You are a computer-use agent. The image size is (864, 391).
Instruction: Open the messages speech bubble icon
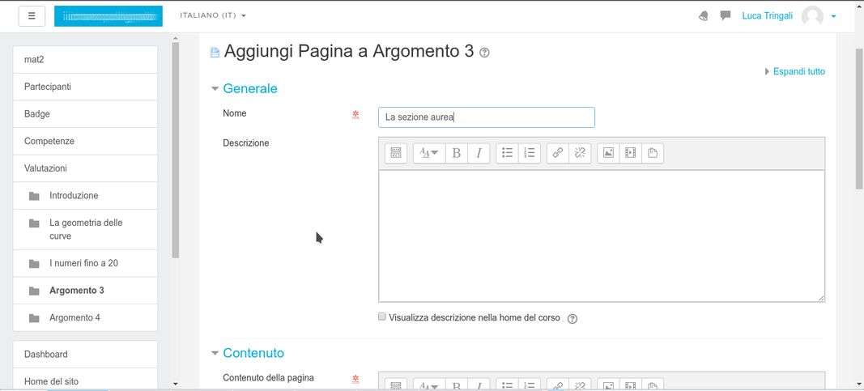coord(726,15)
